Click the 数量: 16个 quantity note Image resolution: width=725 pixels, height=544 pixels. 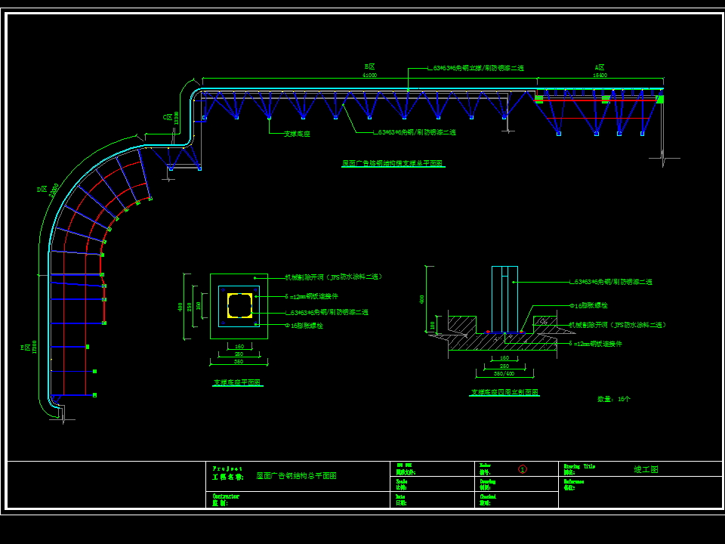(x=613, y=399)
